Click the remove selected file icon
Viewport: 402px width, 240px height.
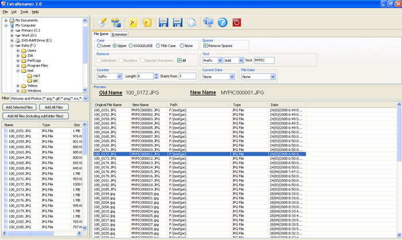tap(133, 22)
